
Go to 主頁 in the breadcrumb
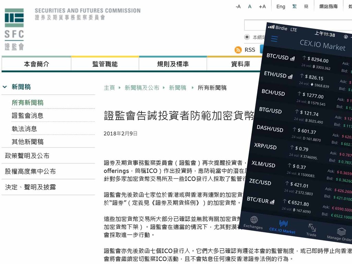(x=109, y=88)
